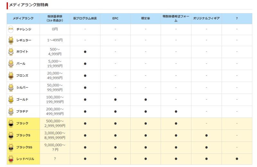Screen dimensions: 257x167
Task: Click the メディアランク column header
Action: (23, 18)
